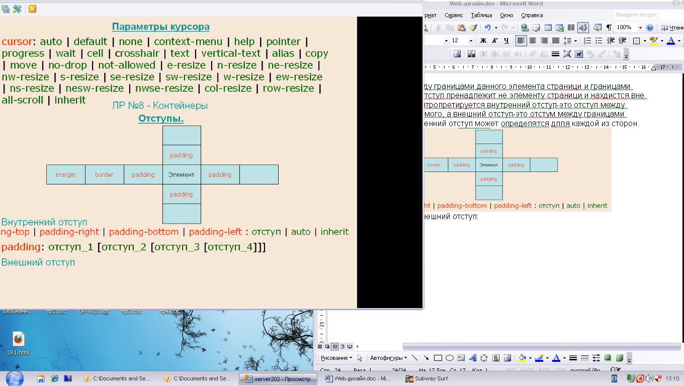Click the Paste clipboard icon in Word
The width and height of the screenshot is (684, 386).
461,28
